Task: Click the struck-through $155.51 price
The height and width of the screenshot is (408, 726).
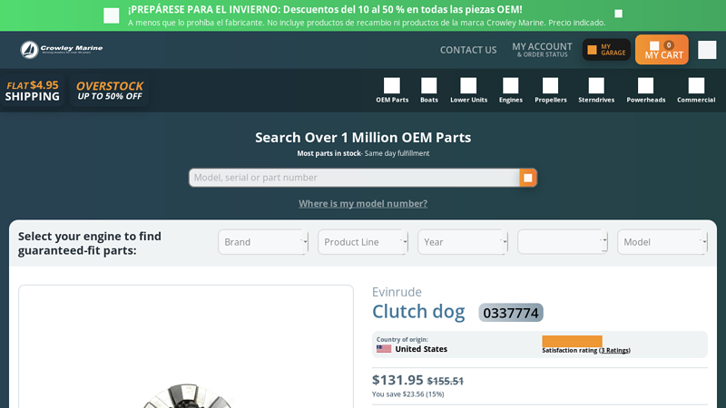Action: point(446,381)
